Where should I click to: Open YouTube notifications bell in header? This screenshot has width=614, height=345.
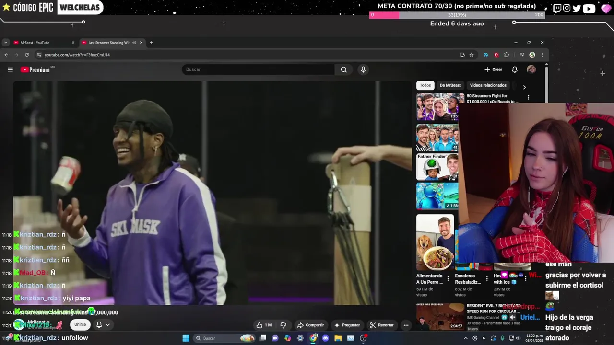(514, 69)
